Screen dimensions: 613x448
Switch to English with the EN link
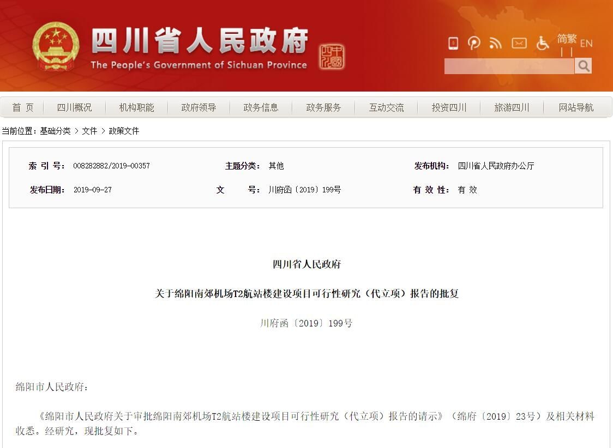pyautogui.click(x=586, y=43)
